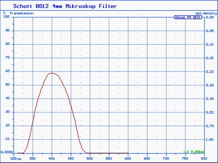This screenshot has width=218, height=163.
Task: Select the 100 transmission tick label
Action: point(6,17)
